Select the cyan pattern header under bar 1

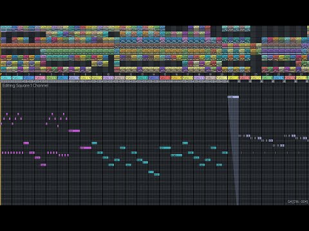coord(6,78)
